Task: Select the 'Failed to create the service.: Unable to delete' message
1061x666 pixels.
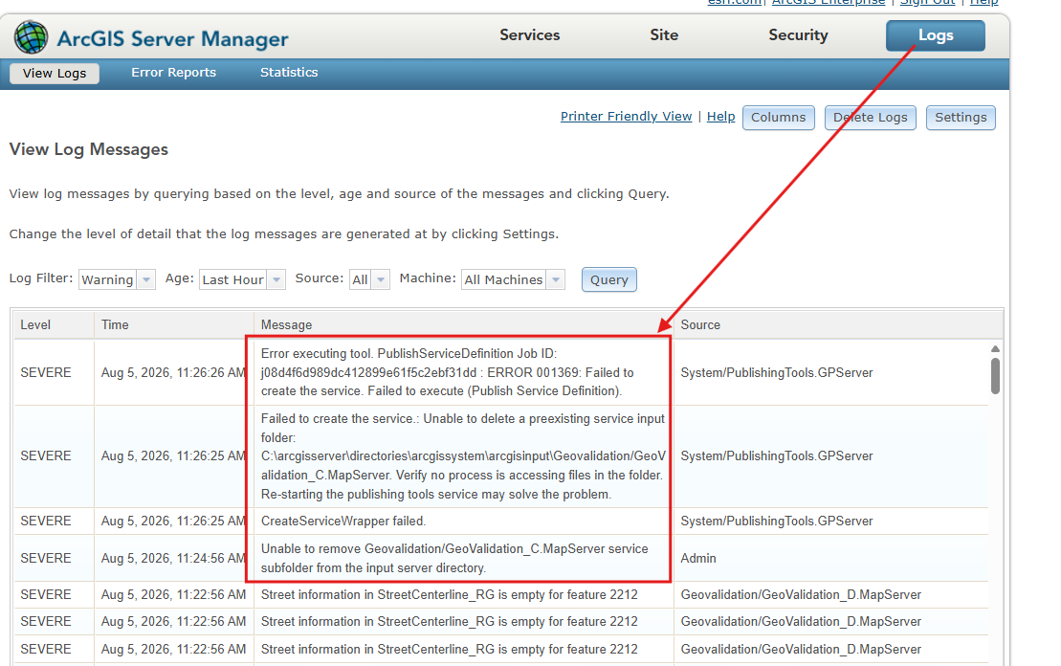Action: click(x=463, y=456)
